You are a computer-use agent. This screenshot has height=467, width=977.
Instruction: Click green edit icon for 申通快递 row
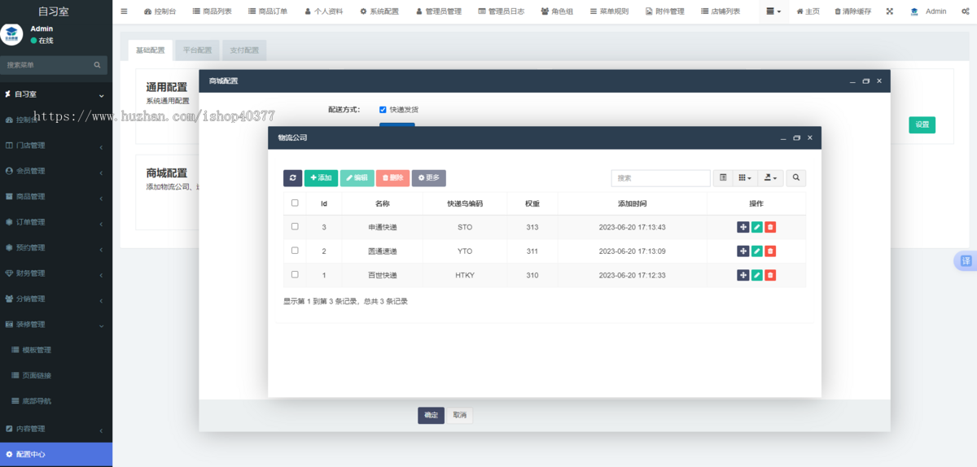click(x=756, y=227)
